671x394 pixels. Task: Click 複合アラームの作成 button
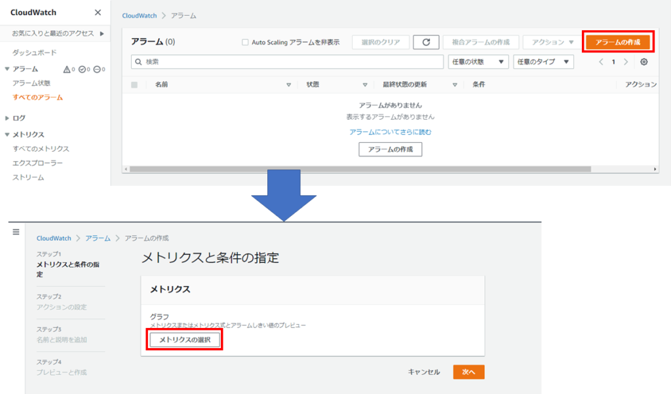pos(480,42)
